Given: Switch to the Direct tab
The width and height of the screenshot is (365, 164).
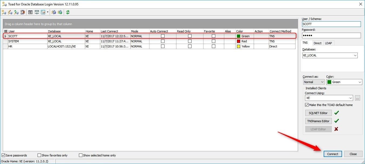Looking at the screenshot, I should tap(317, 43).
